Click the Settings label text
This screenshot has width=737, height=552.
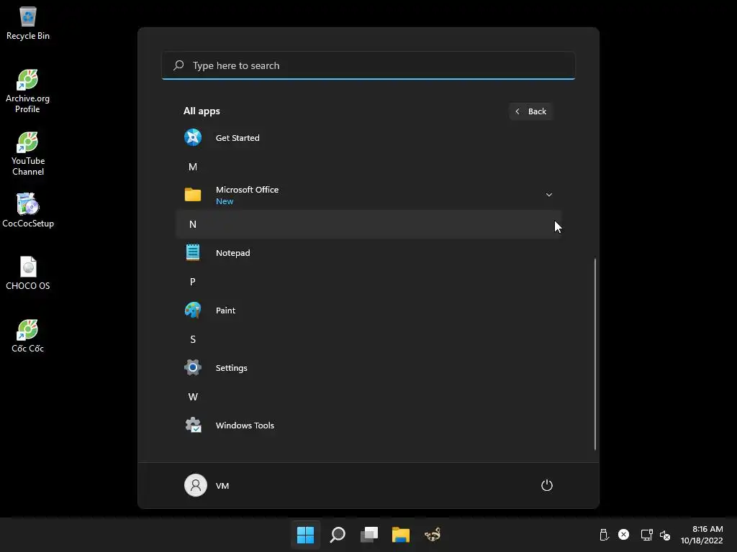231,368
